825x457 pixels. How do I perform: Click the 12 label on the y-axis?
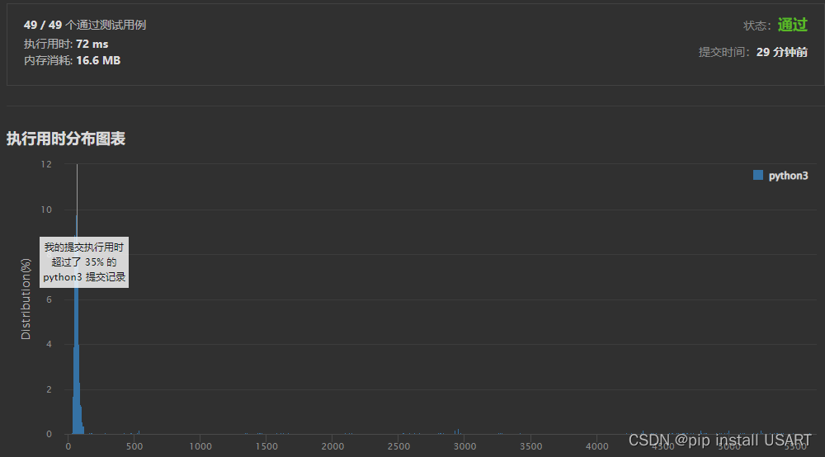[x=46, y=164]
